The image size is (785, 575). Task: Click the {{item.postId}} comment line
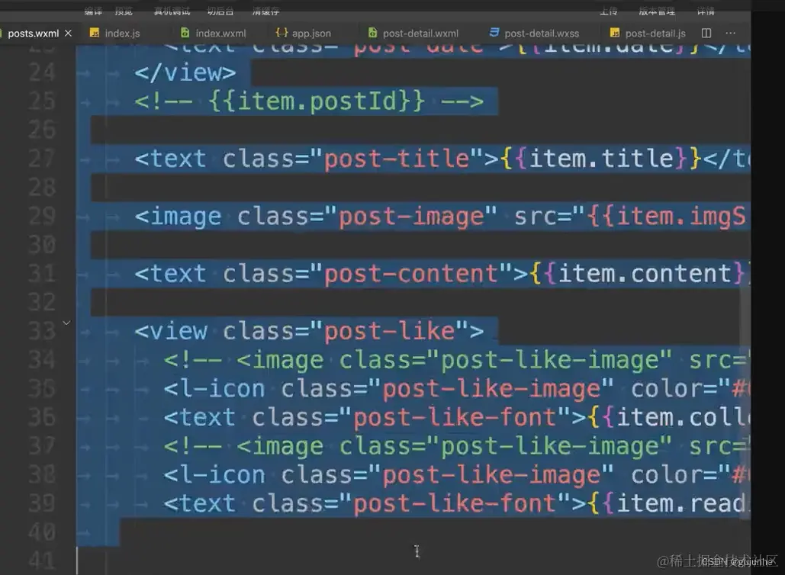click(x=309, y=101)
